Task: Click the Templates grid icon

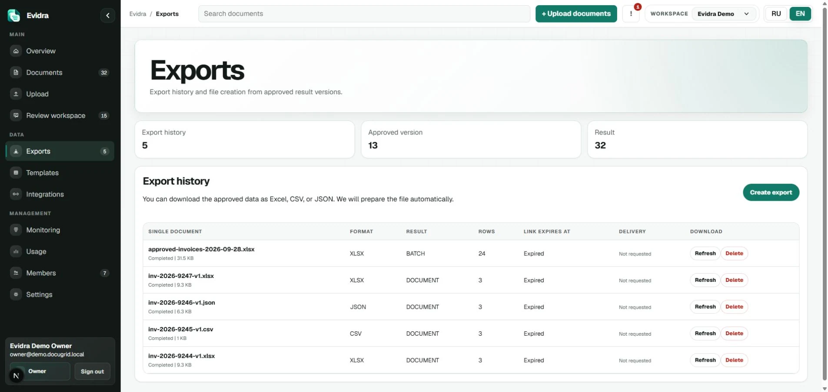Action: (x=16, y=173)
